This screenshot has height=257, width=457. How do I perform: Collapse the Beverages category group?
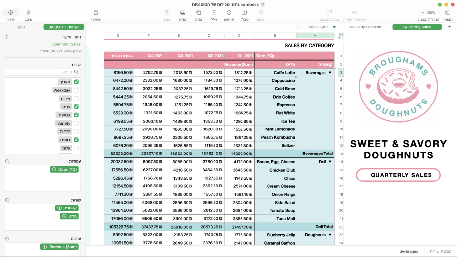pos(330,73)
